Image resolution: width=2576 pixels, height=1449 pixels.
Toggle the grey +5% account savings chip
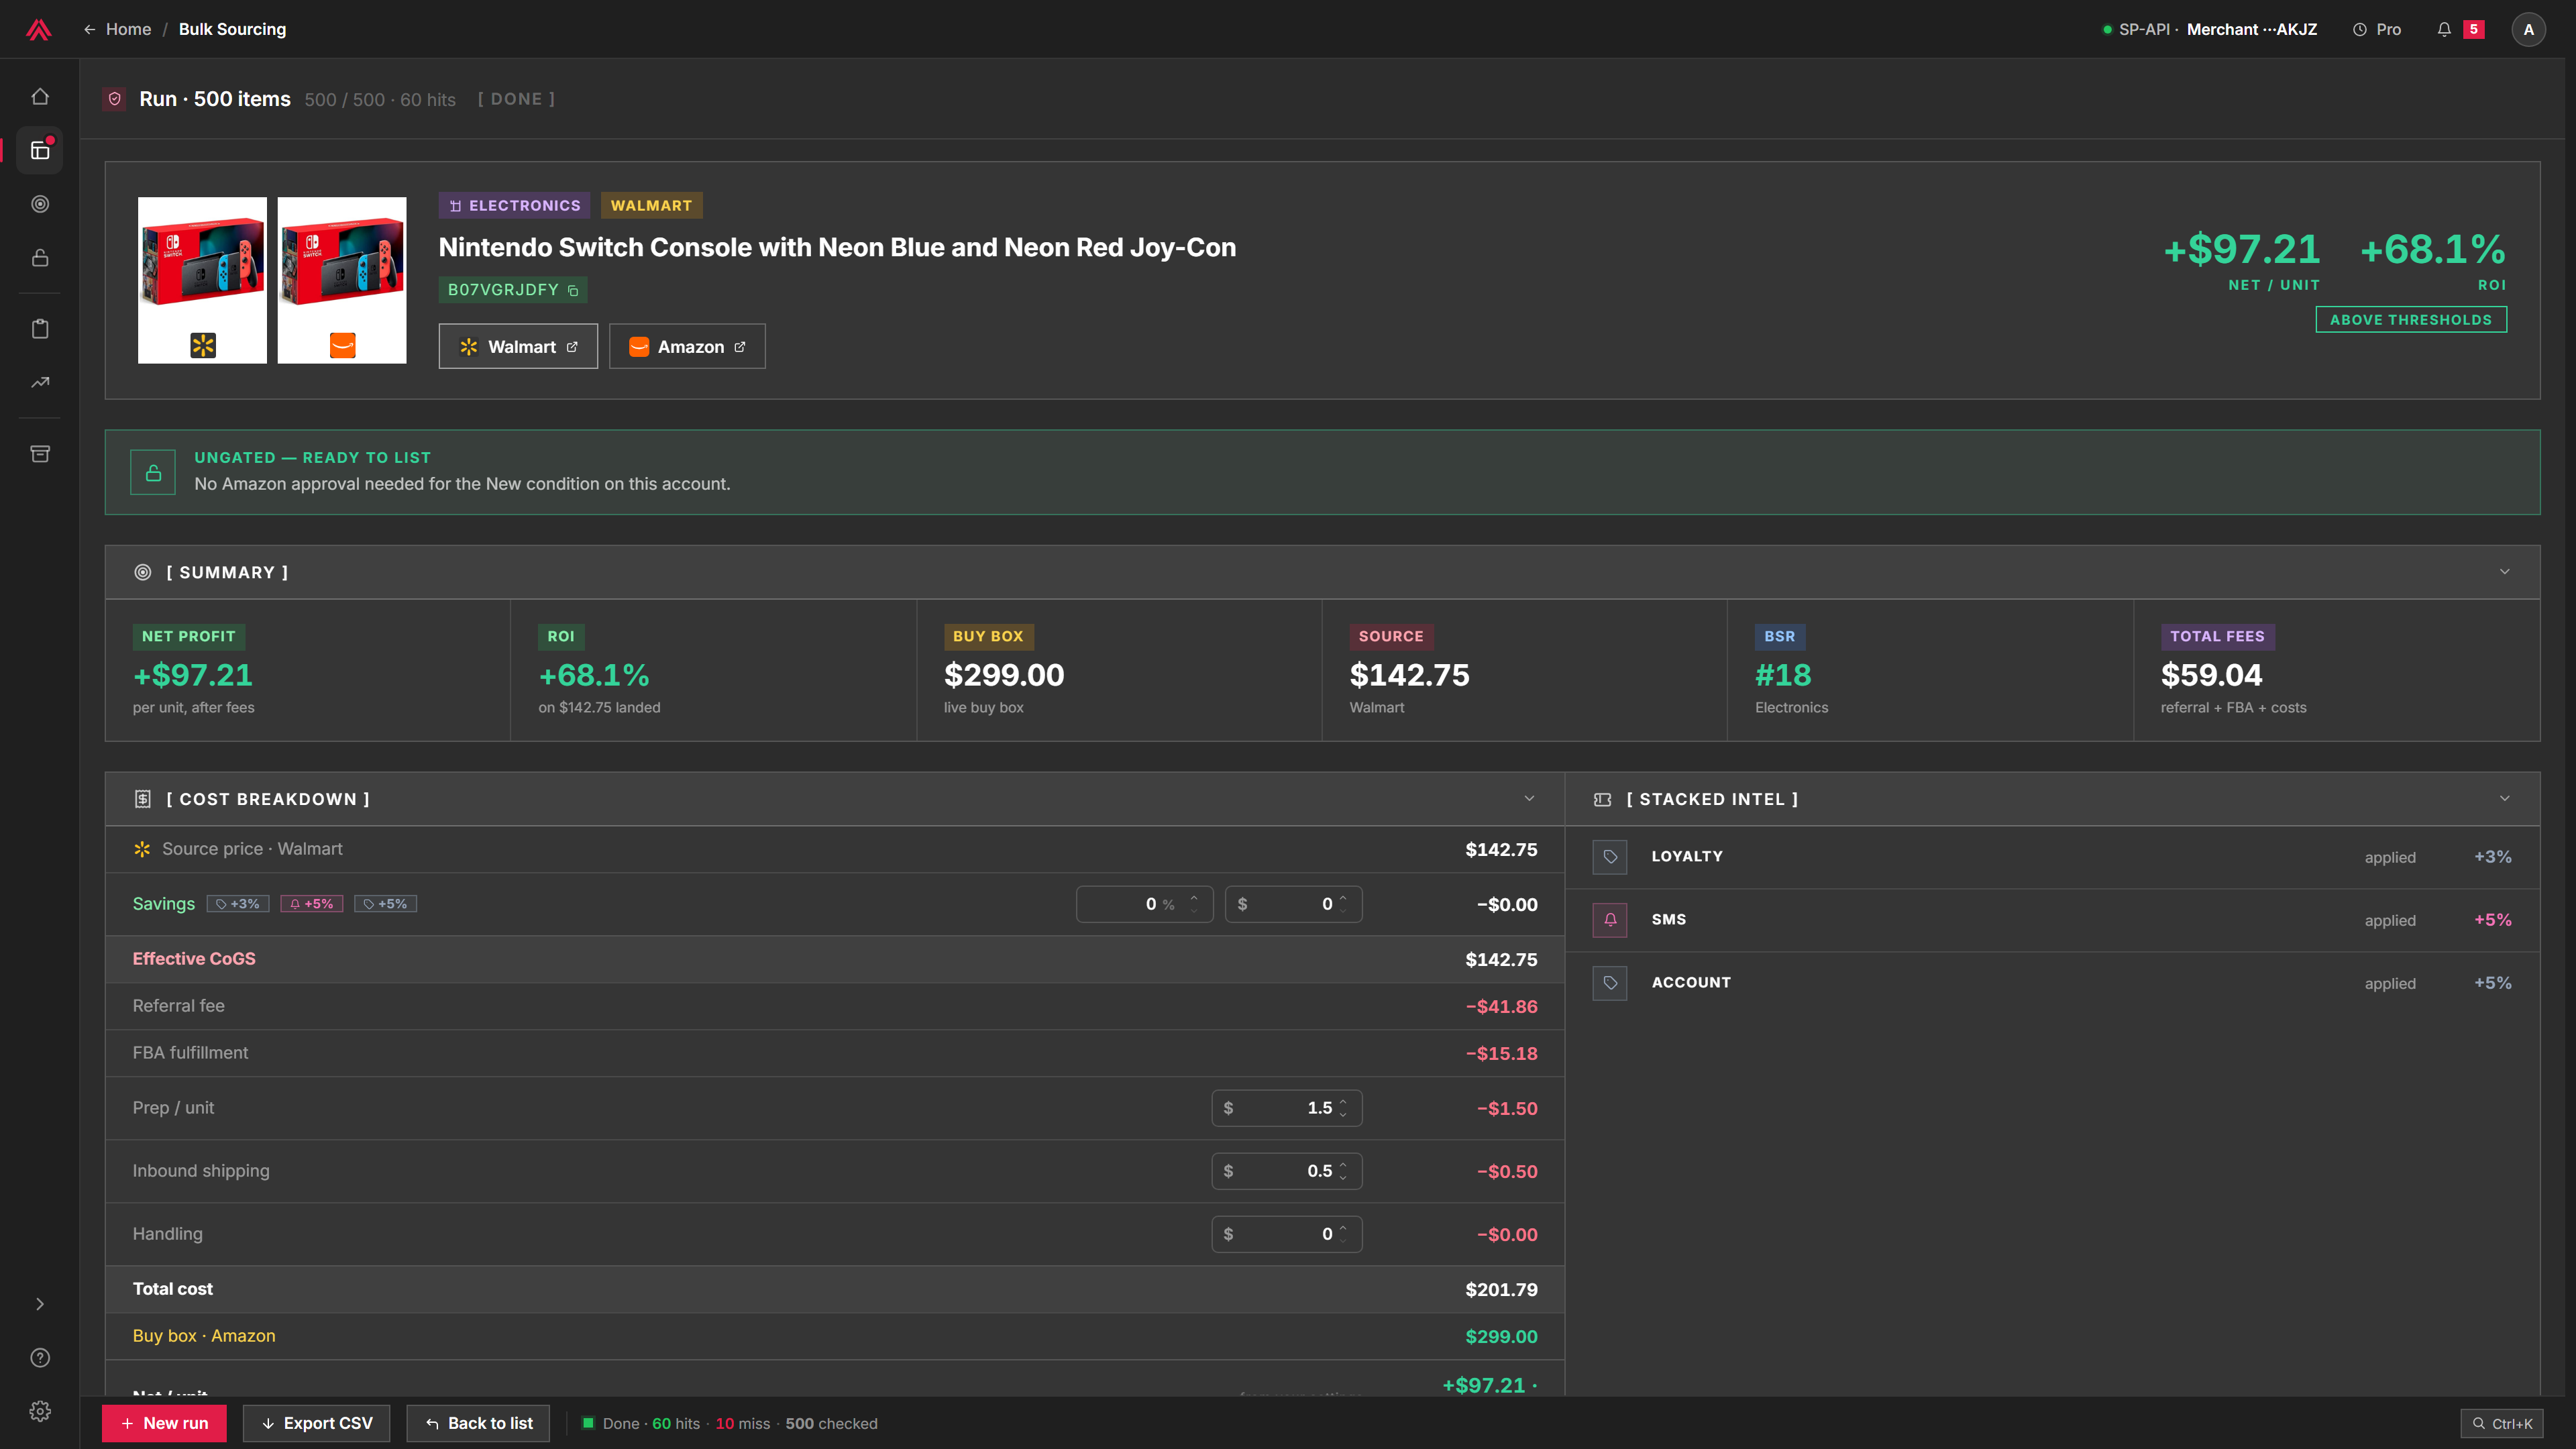point(385,904)
